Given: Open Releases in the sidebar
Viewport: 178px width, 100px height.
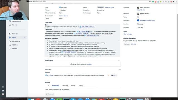Looking at the screenshot, I should coord(15,34).
